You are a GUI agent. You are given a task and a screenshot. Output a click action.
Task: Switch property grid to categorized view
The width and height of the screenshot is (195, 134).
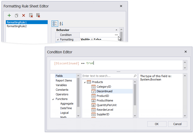[x=55, y=24]
